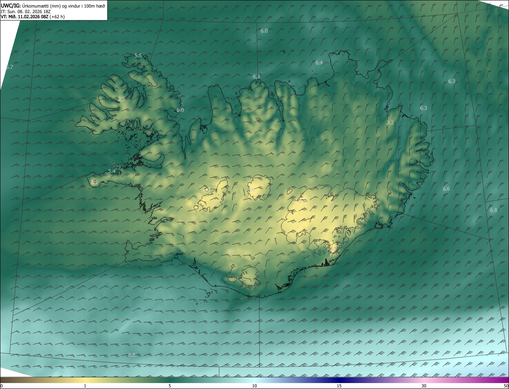This screenshot has width=509, height=389.
Task: Pick the color bar at the 10 mm mark
Action: [254, 380]
